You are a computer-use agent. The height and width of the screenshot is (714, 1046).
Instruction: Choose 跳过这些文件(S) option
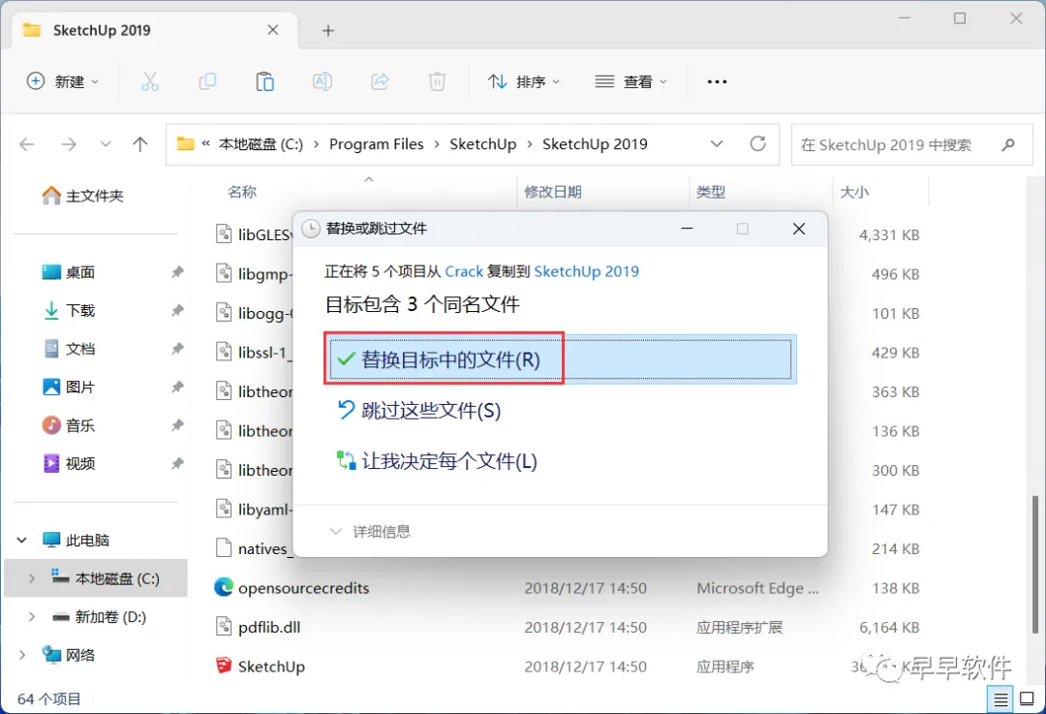pyautogui.click(x=419, y=411)
